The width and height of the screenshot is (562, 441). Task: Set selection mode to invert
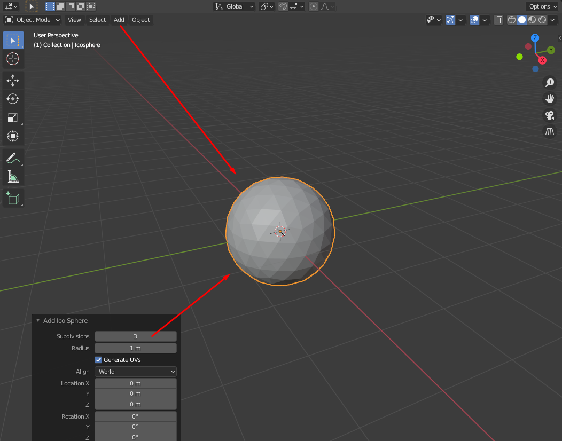coord(81,6)
